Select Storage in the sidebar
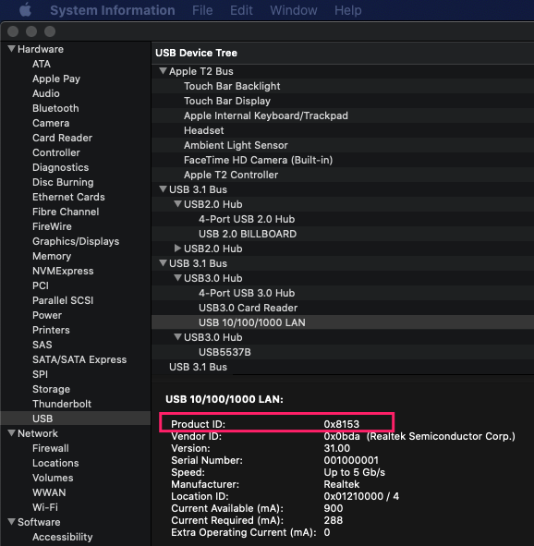This screenshot has height=546, width=534. coord(51,389)
